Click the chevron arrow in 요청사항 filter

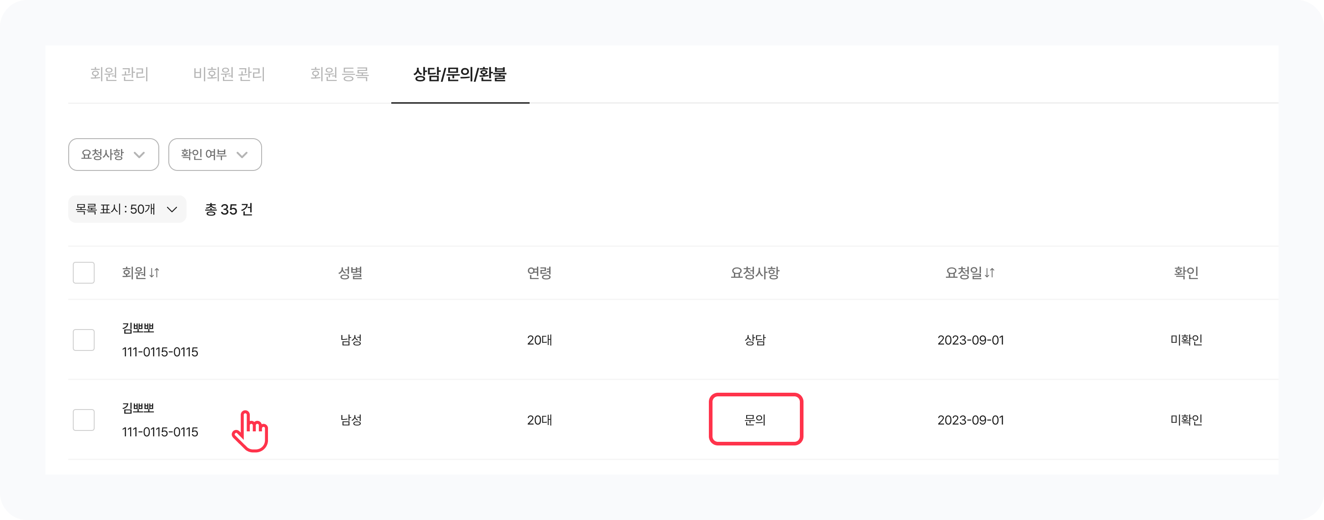[x=139, y=155]
